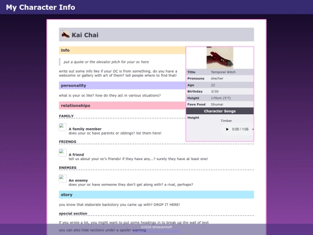Click the copyright text in the footer

(156, 227)
